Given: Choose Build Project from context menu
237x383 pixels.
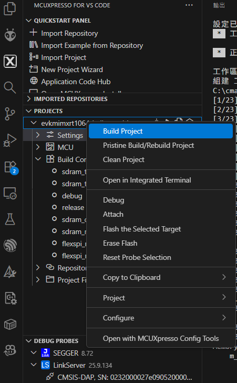Looking at the screenshot, I should (161, 131).
